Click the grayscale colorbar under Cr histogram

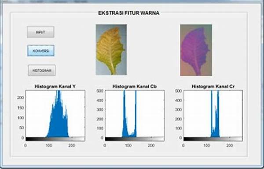(213, 139)
